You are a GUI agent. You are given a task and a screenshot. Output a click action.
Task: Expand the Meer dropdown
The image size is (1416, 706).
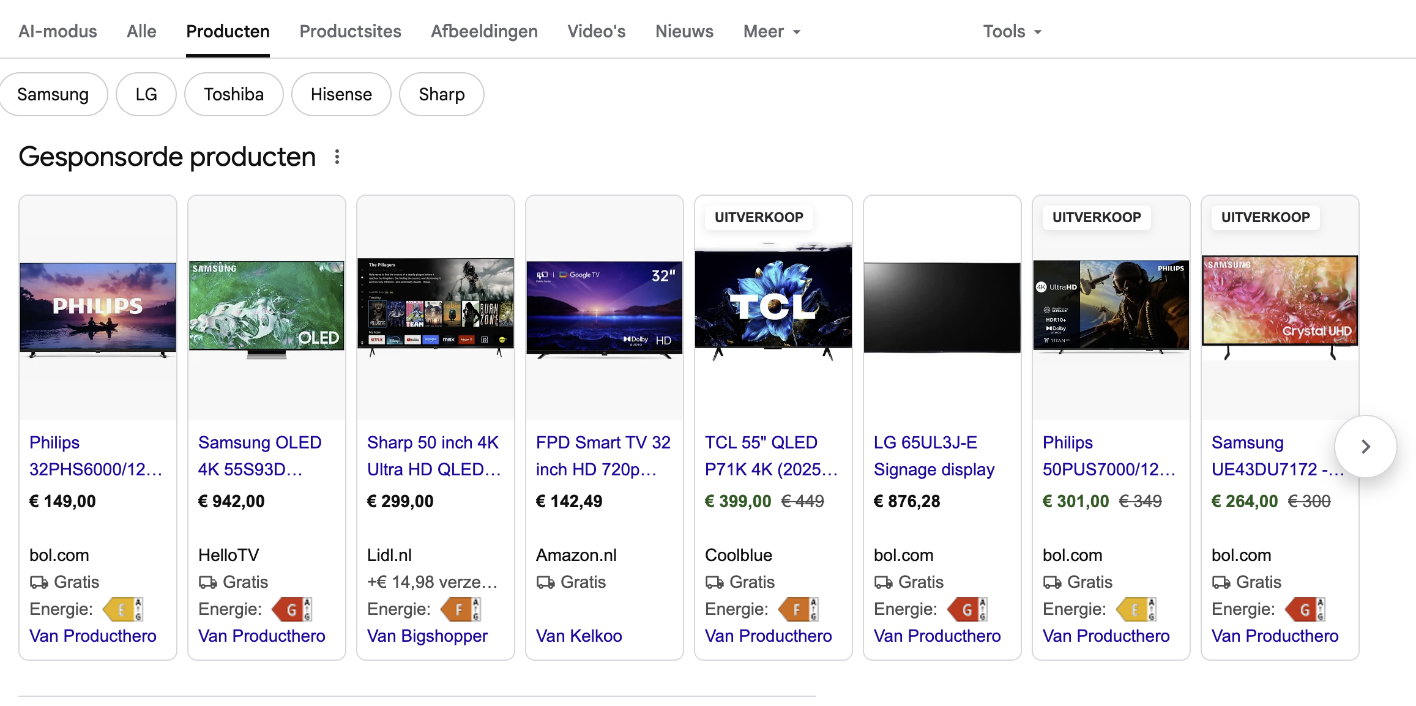tap(772, 32)
